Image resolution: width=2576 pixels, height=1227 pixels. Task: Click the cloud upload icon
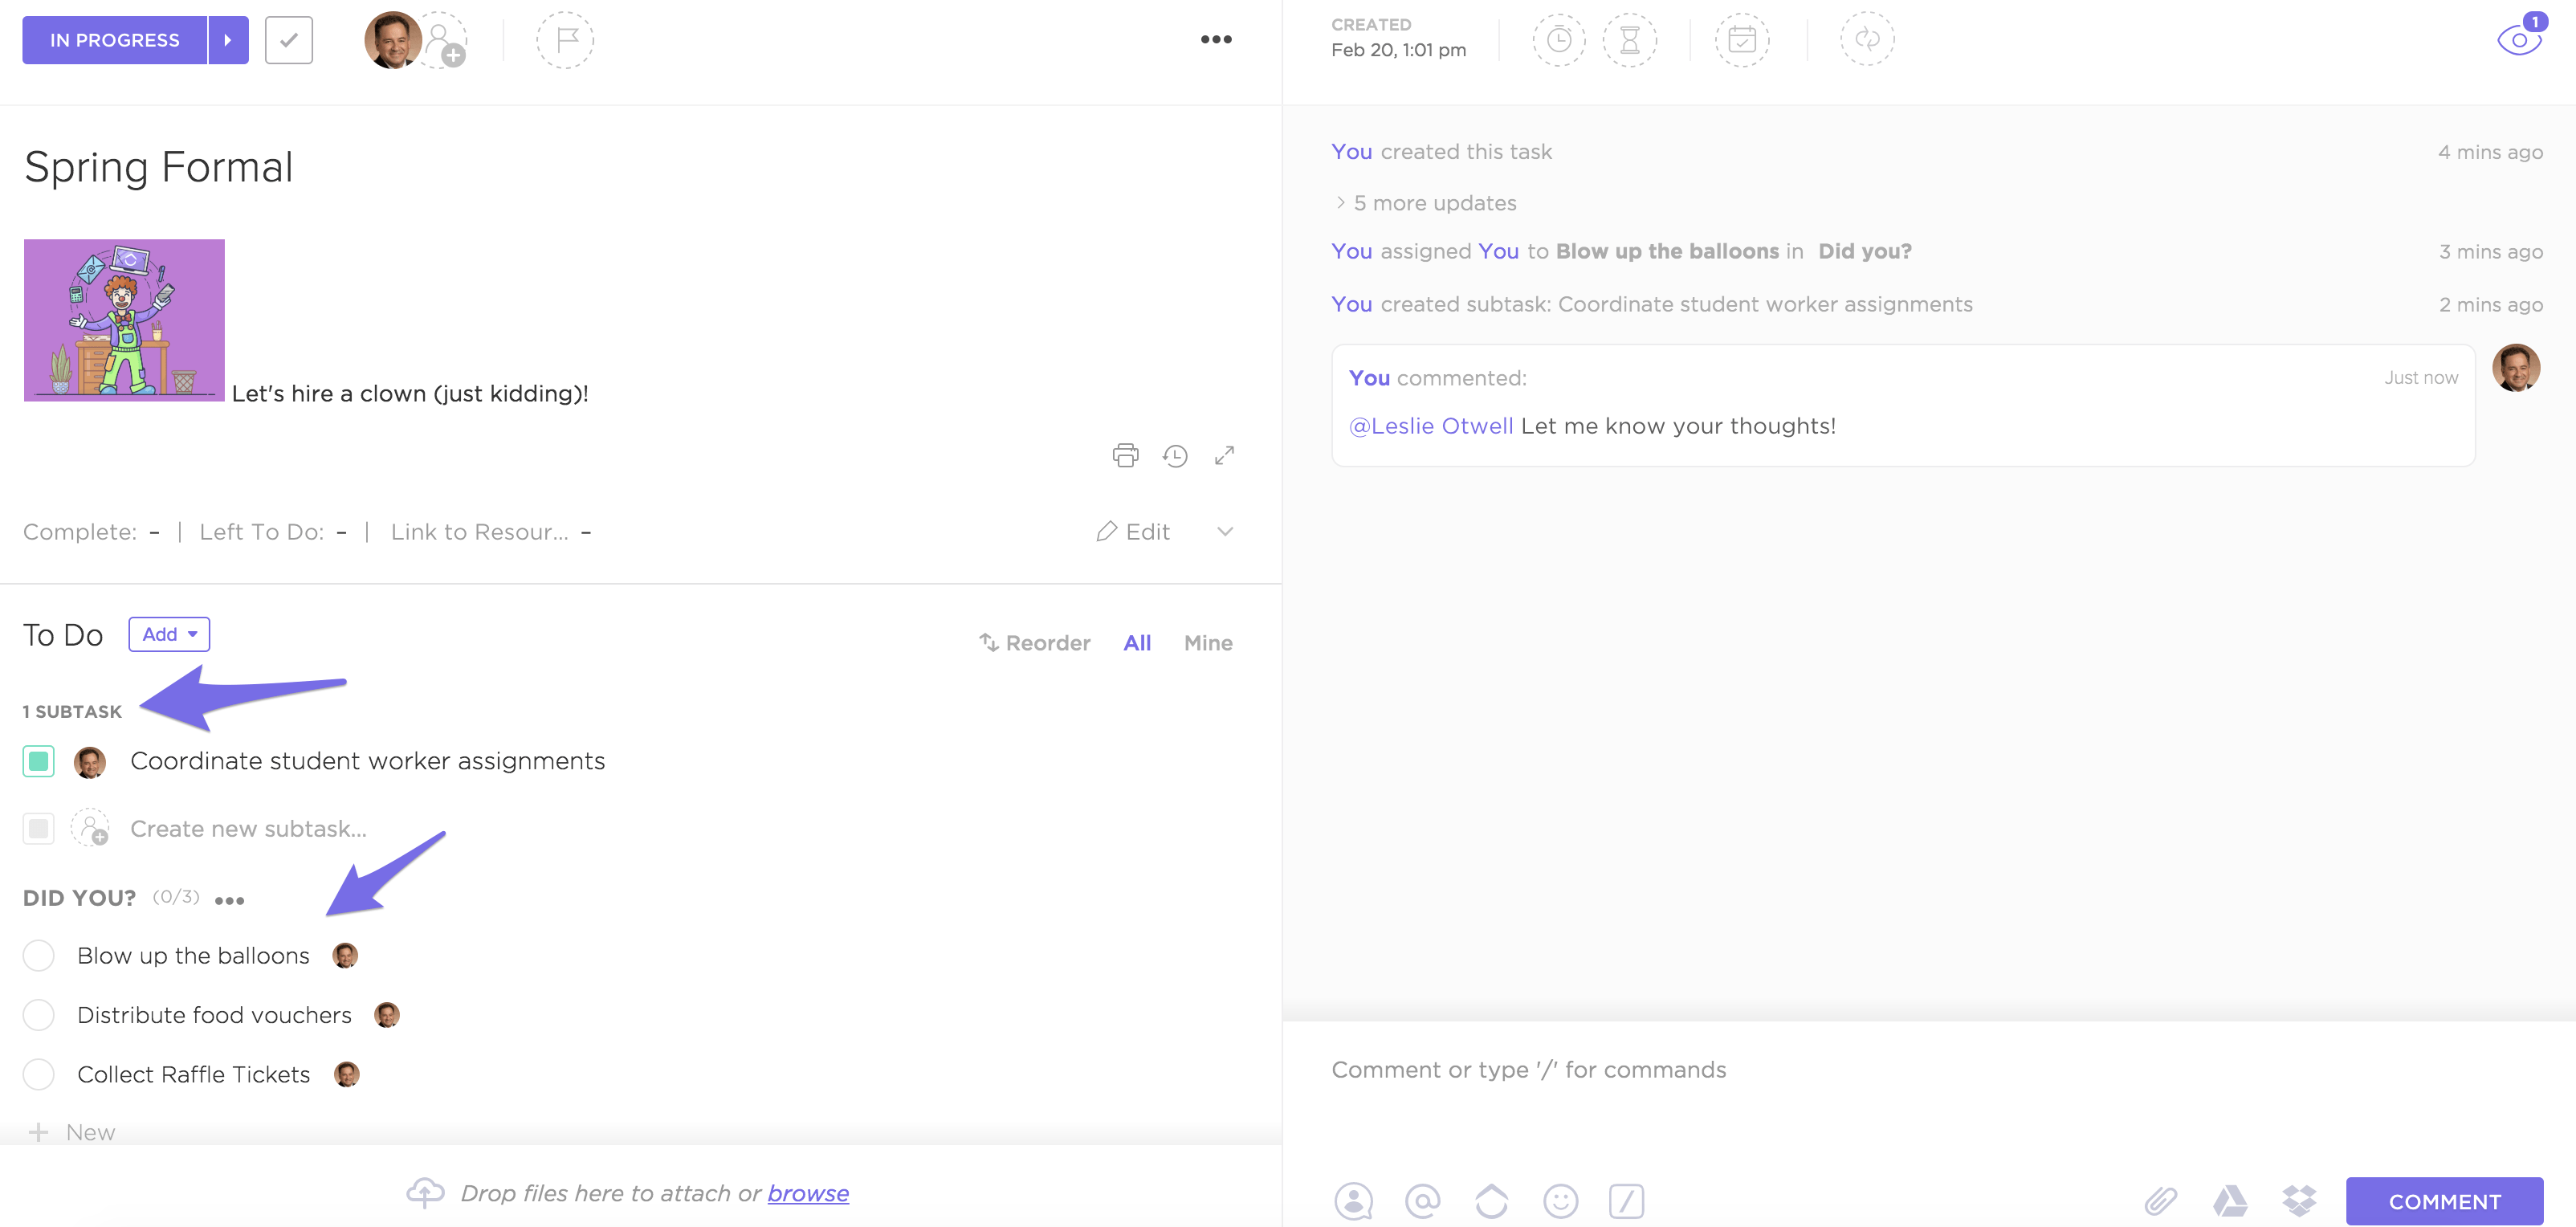click(x=425, y=1192)
